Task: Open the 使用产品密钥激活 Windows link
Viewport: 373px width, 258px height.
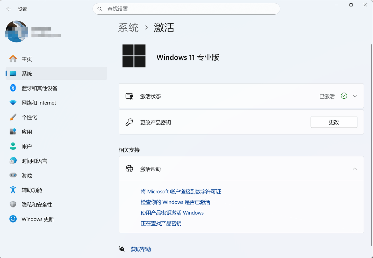Action: click(x=172, y=213)
